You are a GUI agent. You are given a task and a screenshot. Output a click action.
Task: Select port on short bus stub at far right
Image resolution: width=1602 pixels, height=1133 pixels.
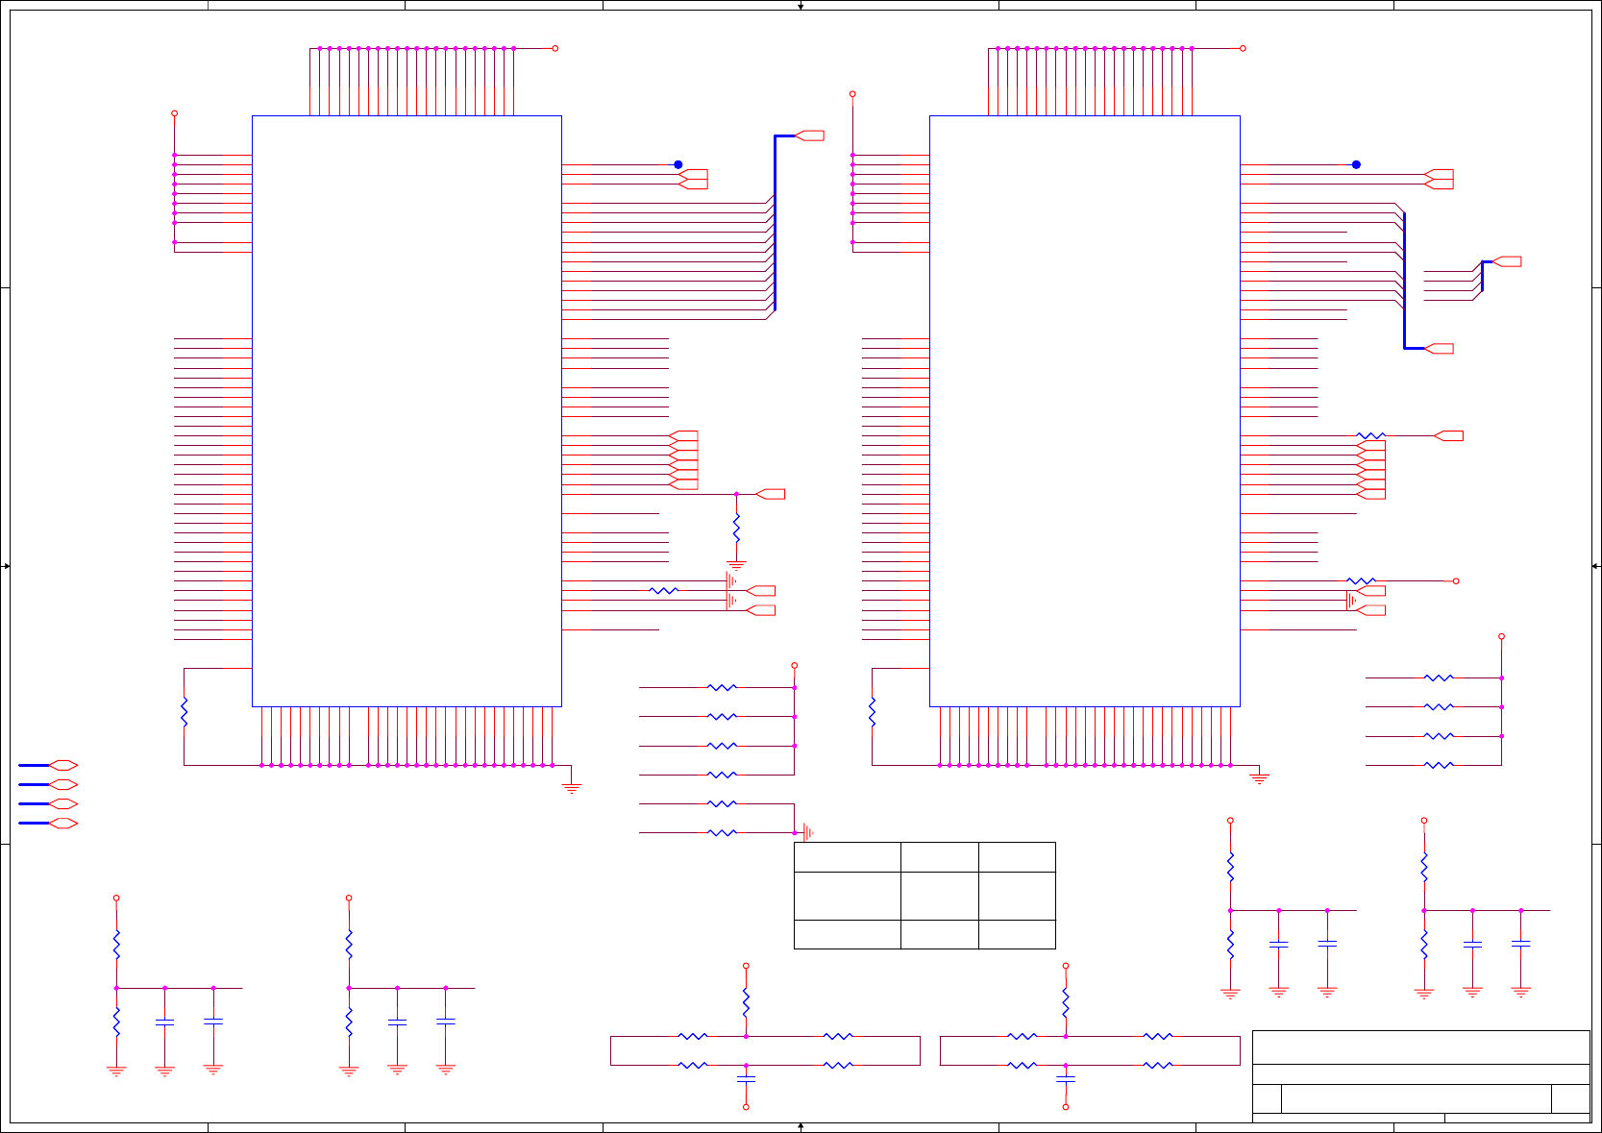coord(1507,261)
